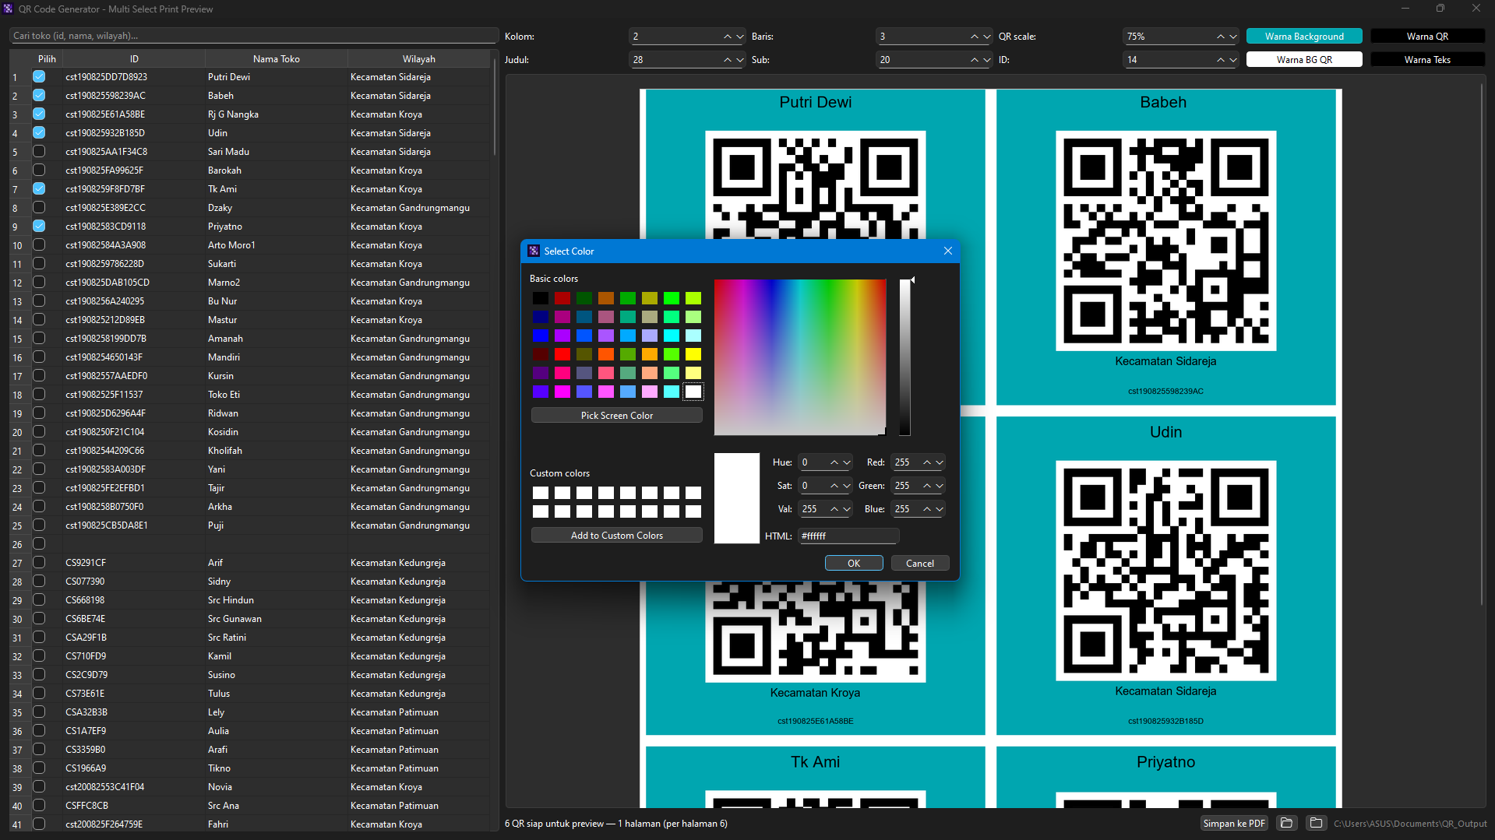Image resolution: width=1495 pixels, height=840 pixels.
Task: Click the Warna Background button
Action: (x=1304, y=36)
